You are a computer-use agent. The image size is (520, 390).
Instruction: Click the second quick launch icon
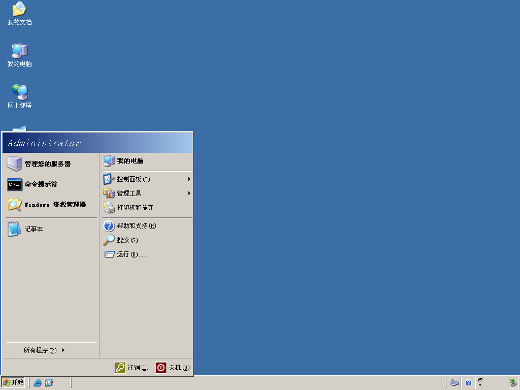pos(49,383)
